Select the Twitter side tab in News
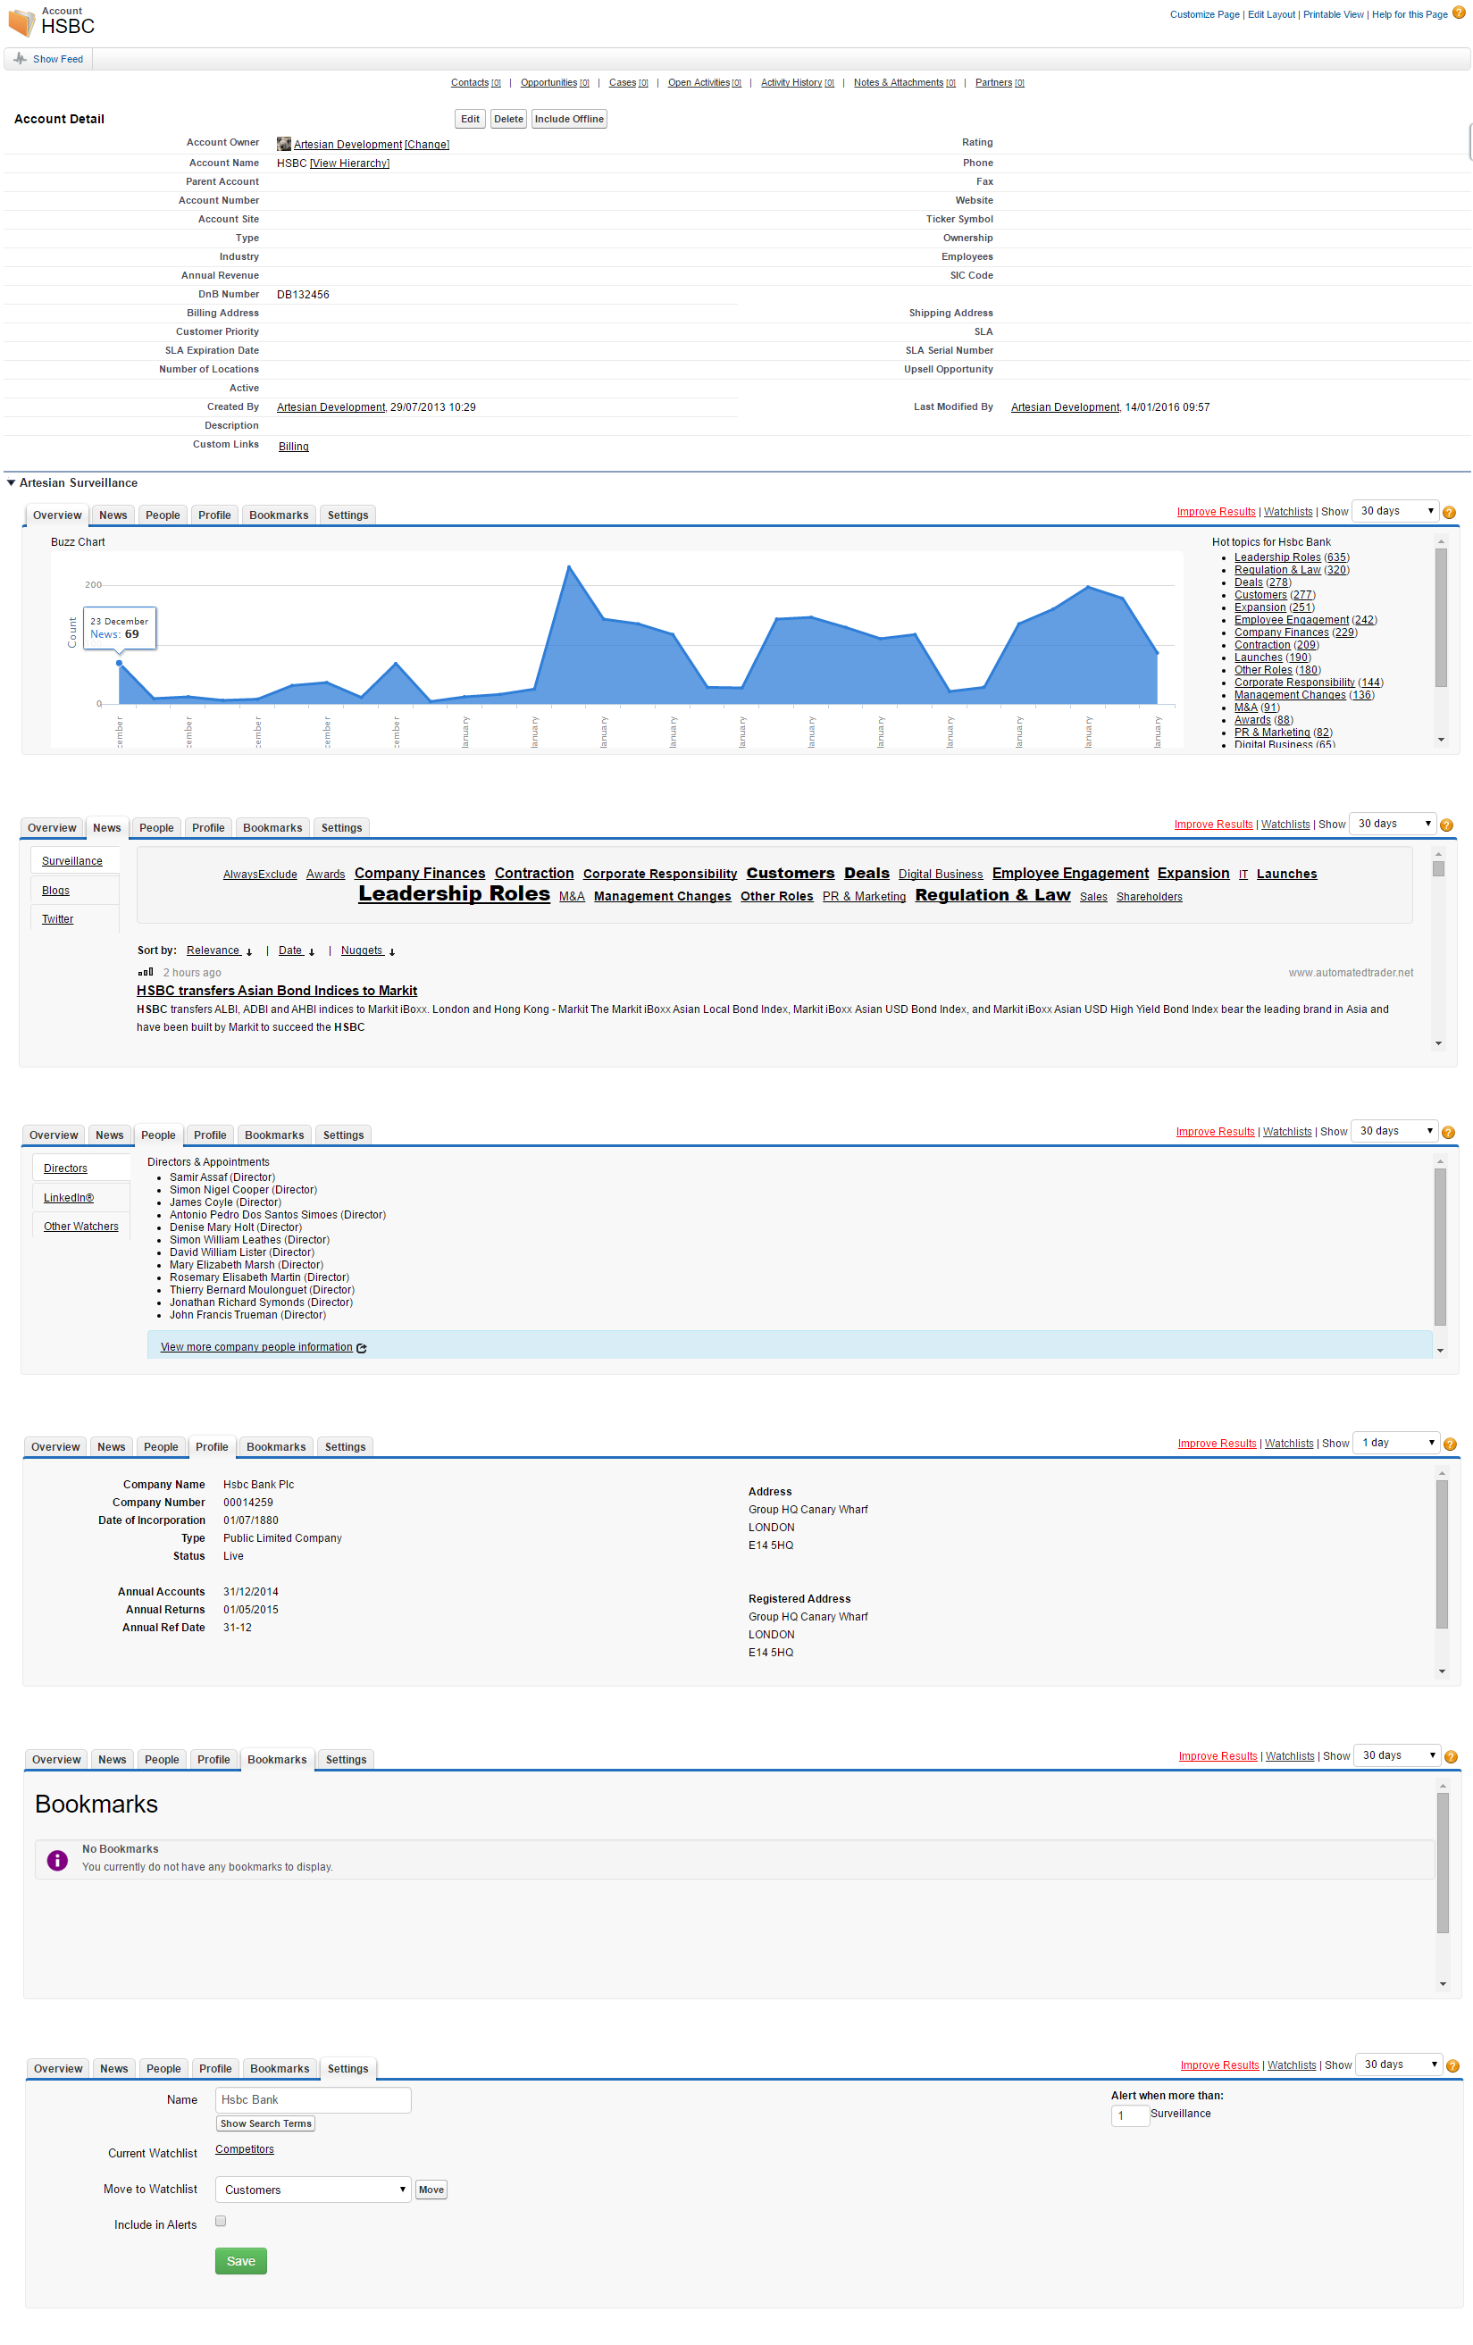 [x=57, y=919]
